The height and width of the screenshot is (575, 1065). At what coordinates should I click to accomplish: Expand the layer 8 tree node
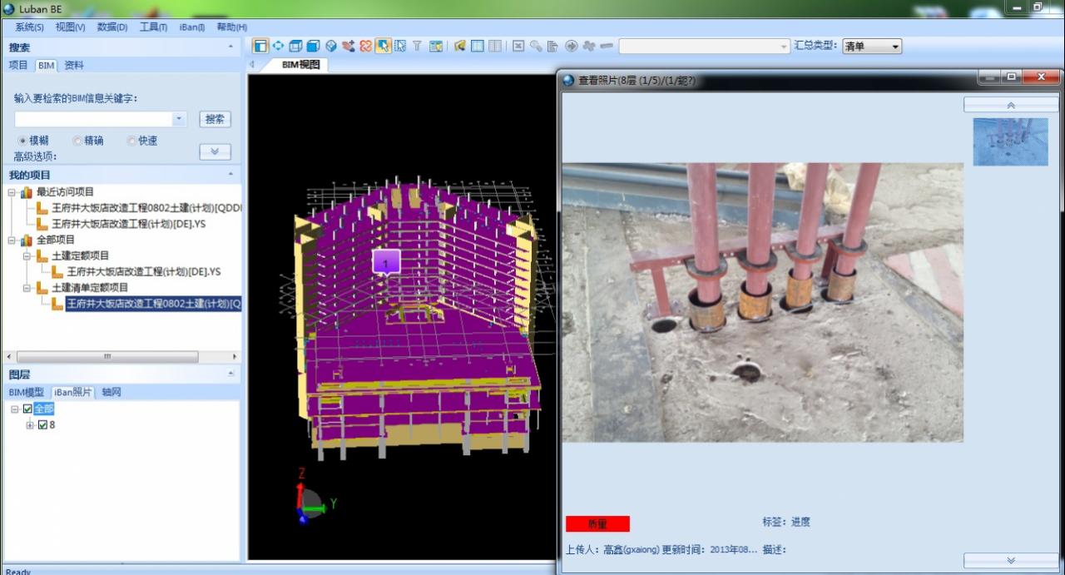[30, 425]
